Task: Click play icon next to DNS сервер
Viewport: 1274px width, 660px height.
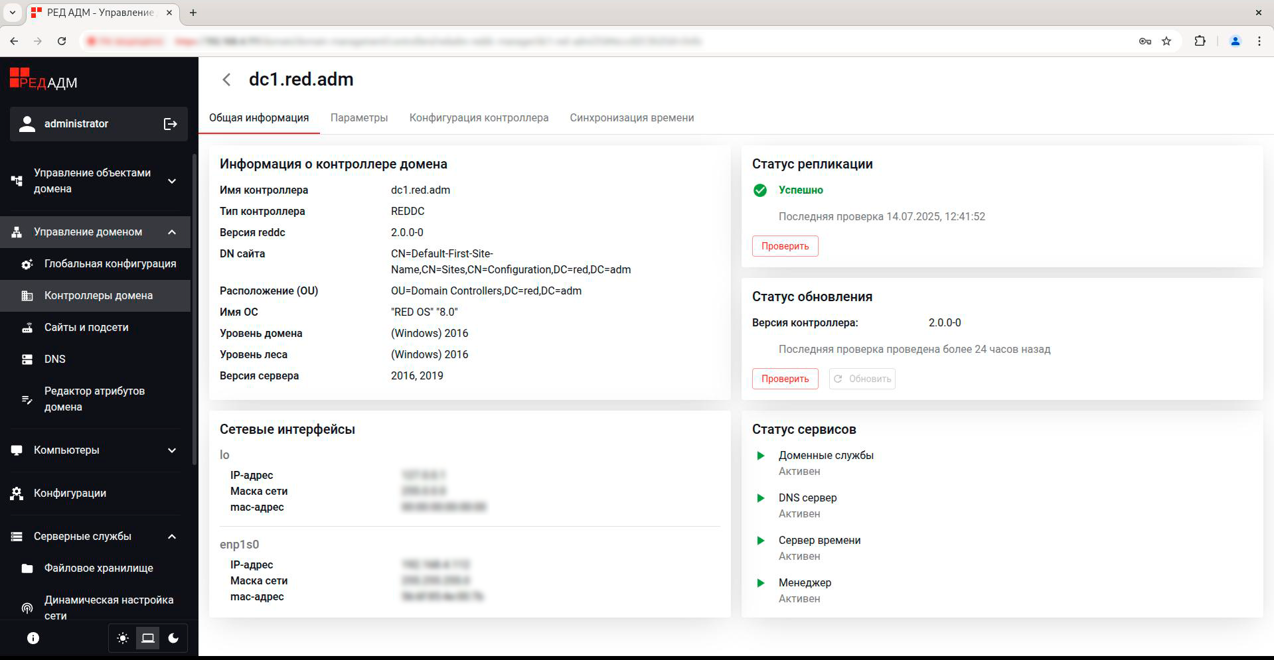Action: coord(761,498)
